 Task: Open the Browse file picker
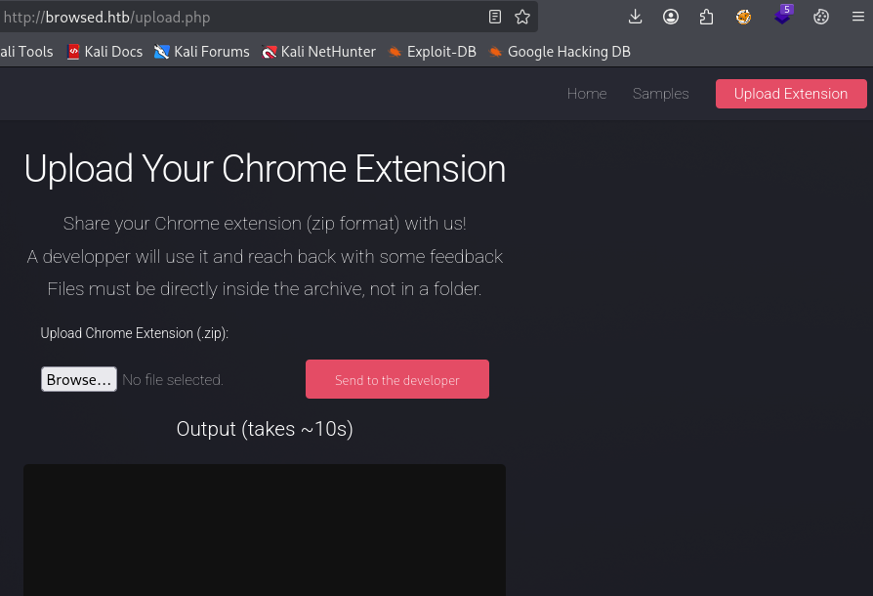(79, 379)
